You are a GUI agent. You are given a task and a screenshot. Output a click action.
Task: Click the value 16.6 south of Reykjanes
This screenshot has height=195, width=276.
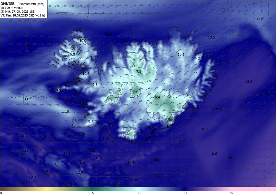[x=69, y=133]
